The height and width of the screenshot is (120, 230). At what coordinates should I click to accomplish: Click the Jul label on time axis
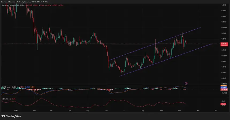pos(124,111)
